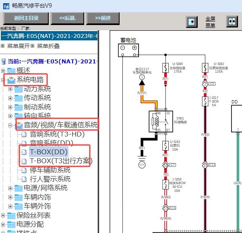Expand the 动力系统 node
Viewport: 242px width, 233px height.
(x=10, y=89)
